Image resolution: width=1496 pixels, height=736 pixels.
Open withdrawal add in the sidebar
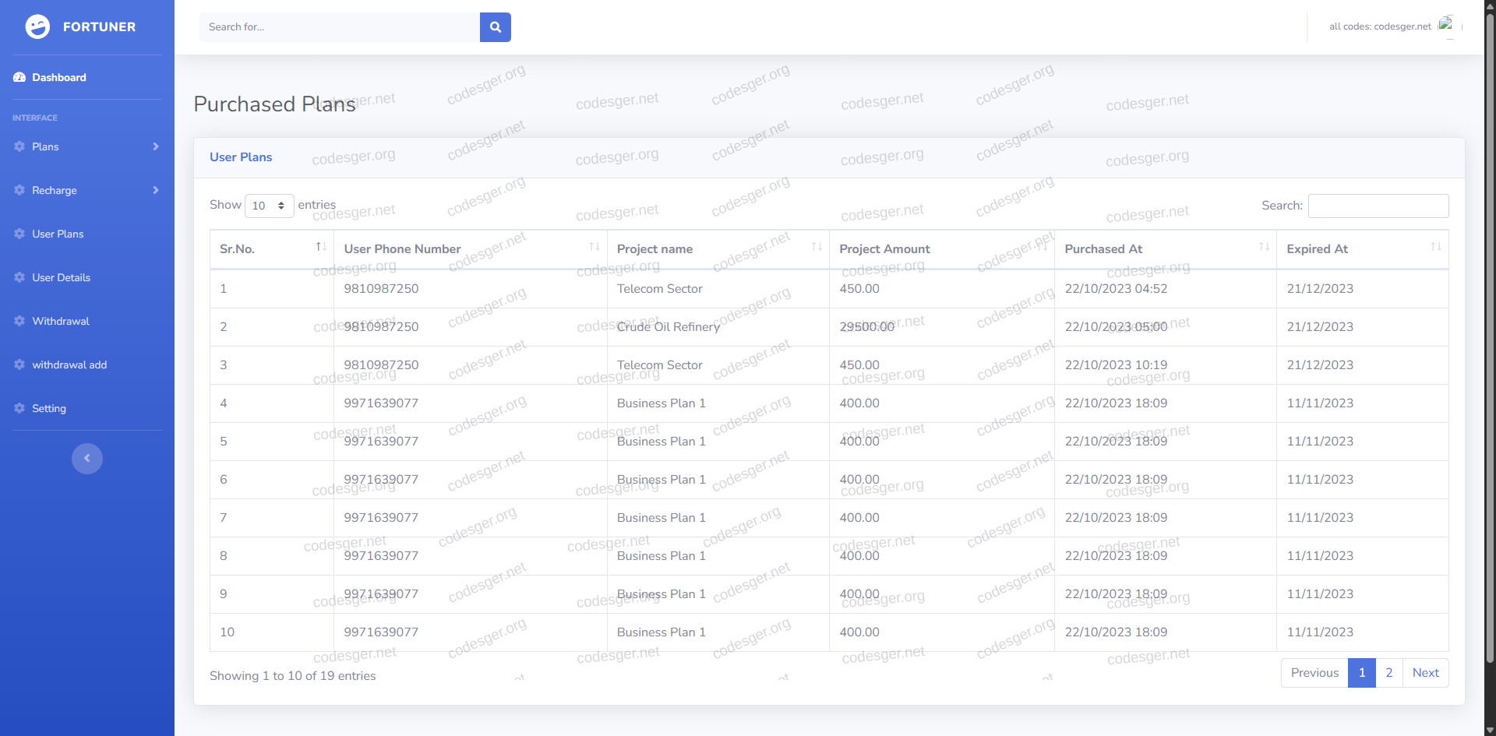pos(69,364)
